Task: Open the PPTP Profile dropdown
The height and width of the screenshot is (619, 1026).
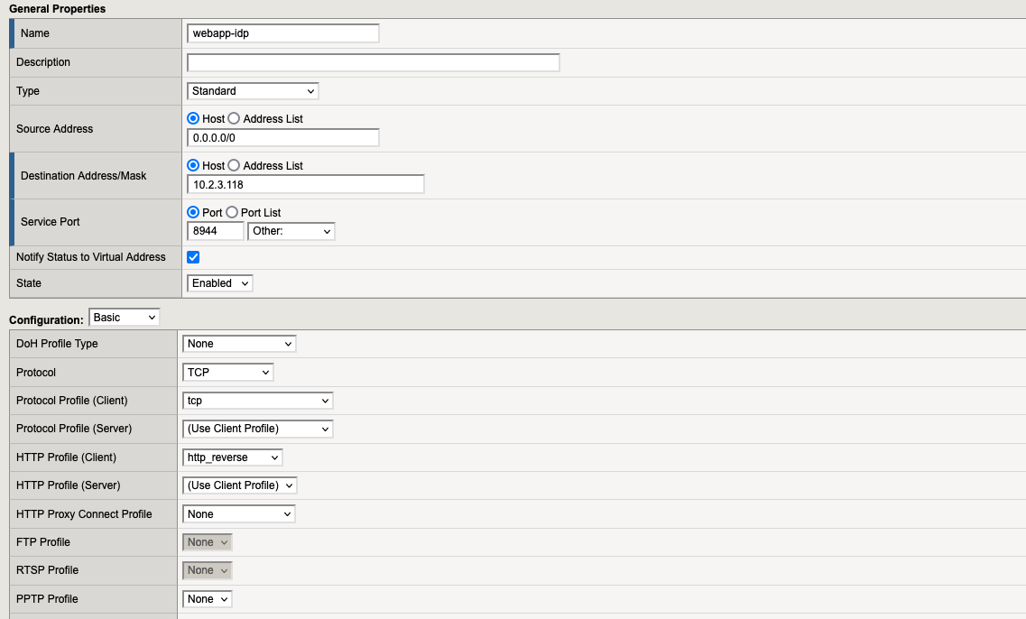Action: 208,599
